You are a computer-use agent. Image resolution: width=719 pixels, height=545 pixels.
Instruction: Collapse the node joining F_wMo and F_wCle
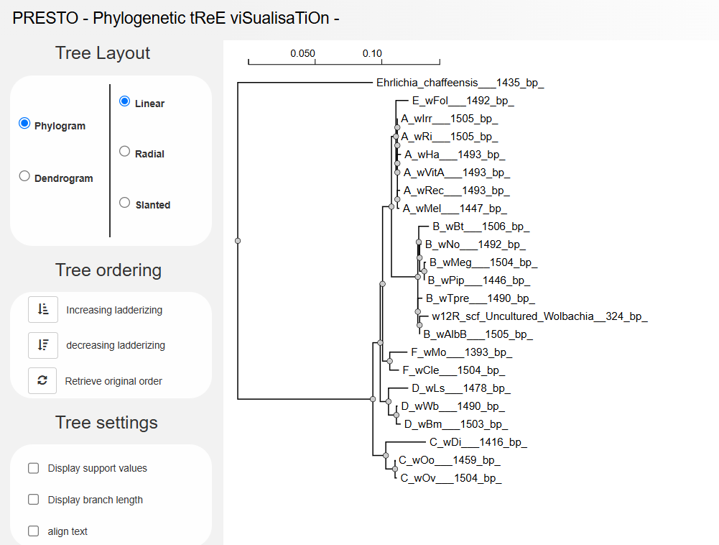(x=389, y=362)
